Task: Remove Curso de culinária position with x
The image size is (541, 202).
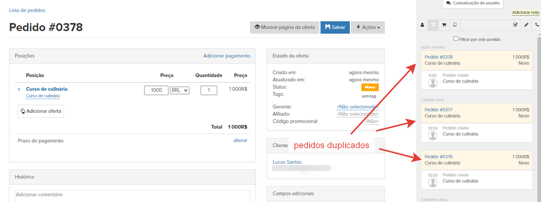Action: (19, 89)
